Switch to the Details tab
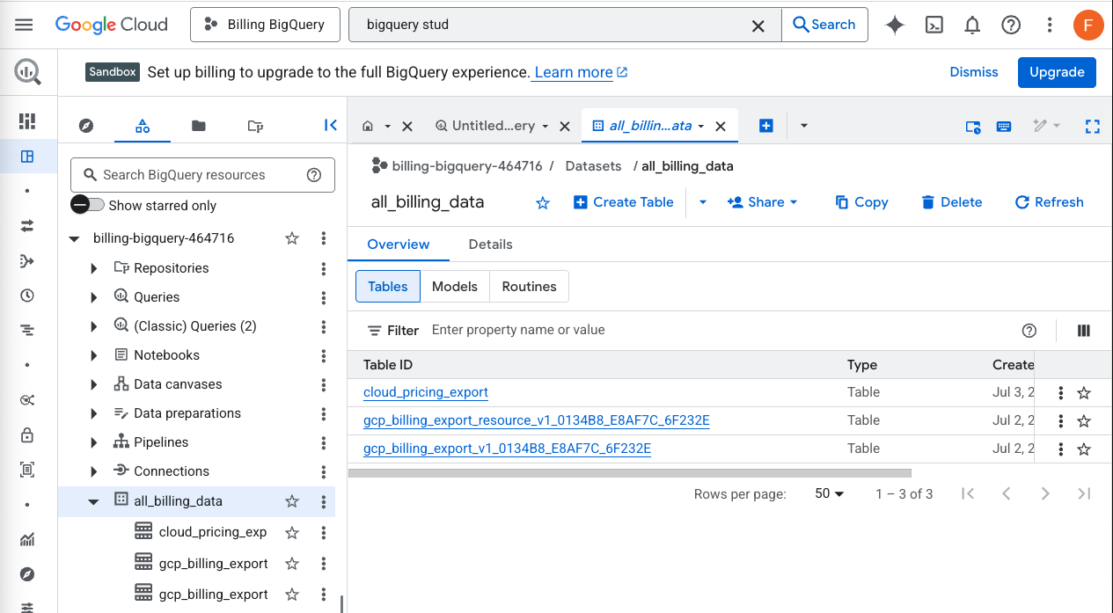Viewport: 1113px width, 613px height. tap(490, 244)
